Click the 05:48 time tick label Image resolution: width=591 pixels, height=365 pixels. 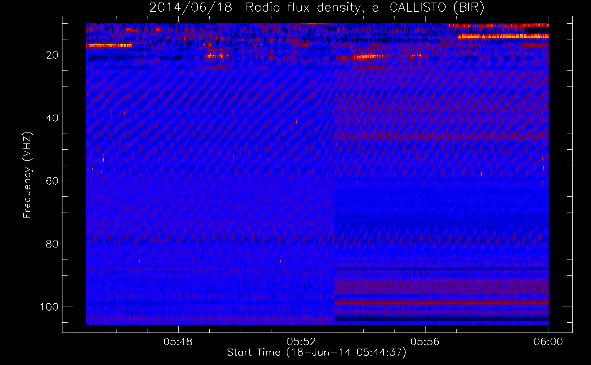click(178, 342)
